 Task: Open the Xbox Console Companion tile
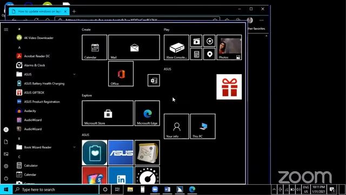pyautogui.click(x=176, y=47)
